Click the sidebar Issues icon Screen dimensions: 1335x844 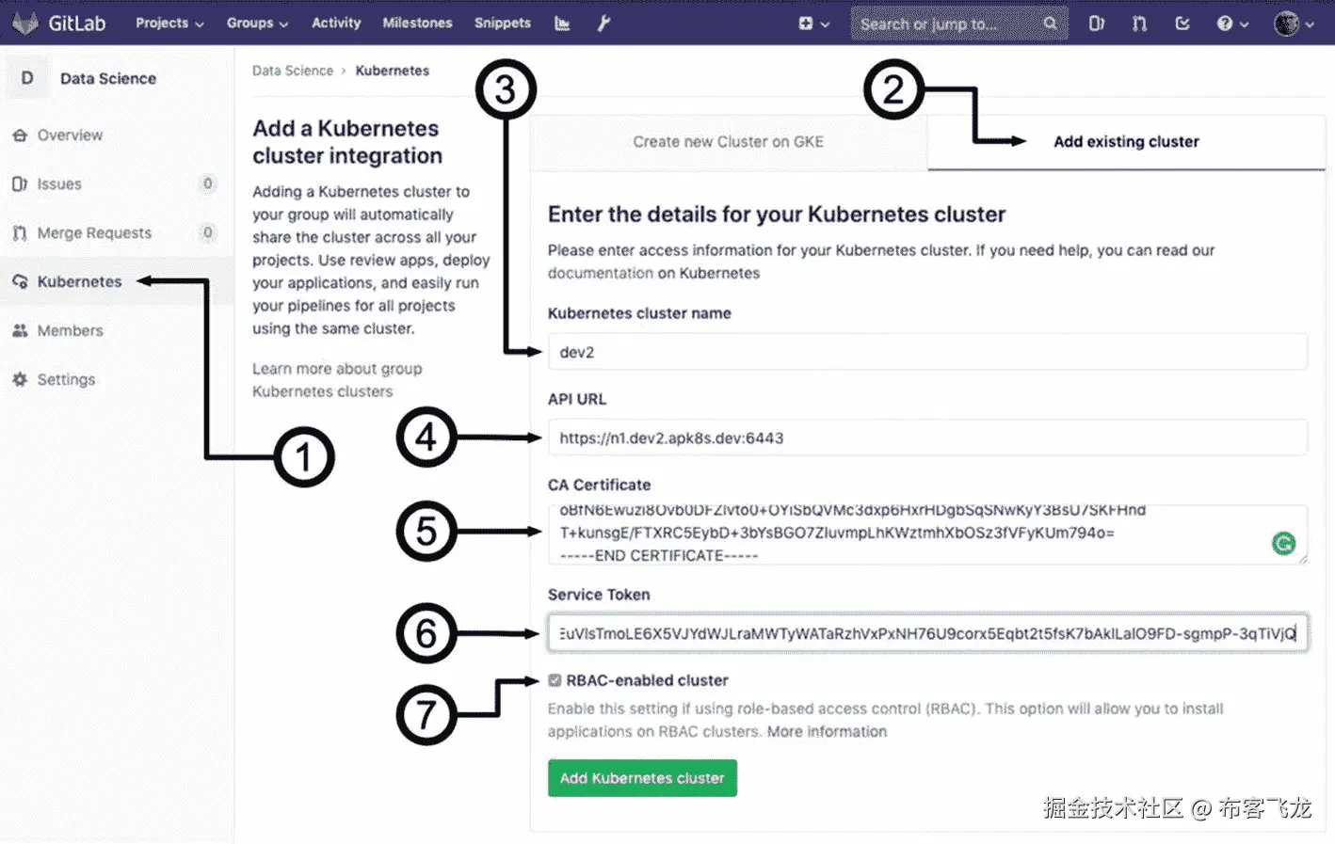click(20, 184)
